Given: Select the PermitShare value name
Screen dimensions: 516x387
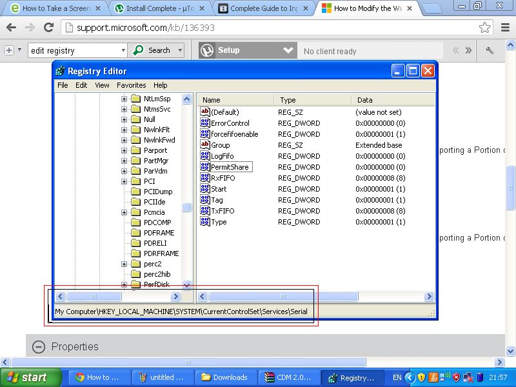Looking at the screenshot, I should [x=230, y=167].
